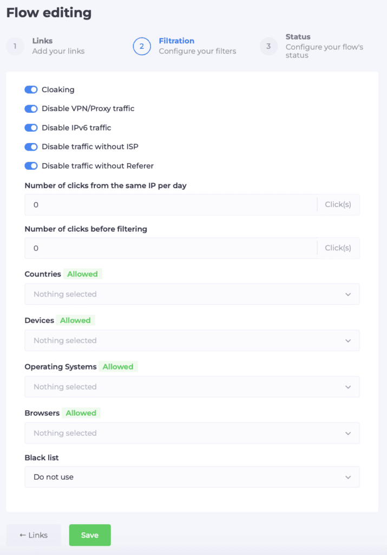The height and width of the screenshot is (555, 387).
Task: Open the Browsers selection dropdown
Action: [192, 433]
